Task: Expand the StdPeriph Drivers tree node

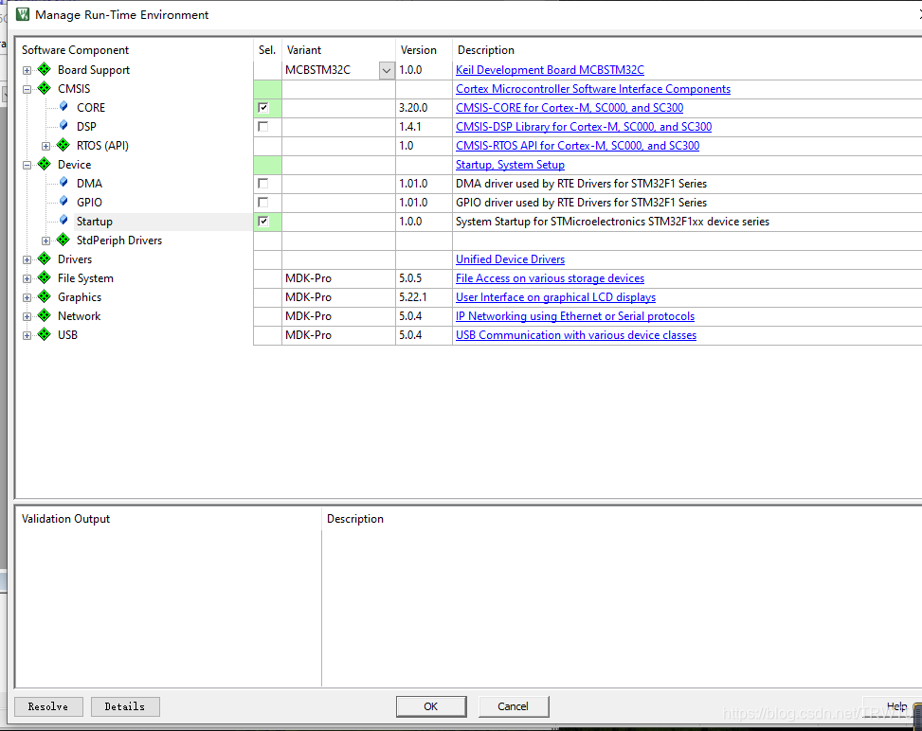Action: (45, 241)
